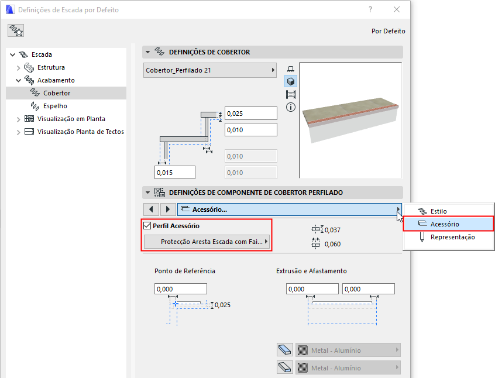
Task: Select Acabamento label in the tree
Action: pos(56,80)
